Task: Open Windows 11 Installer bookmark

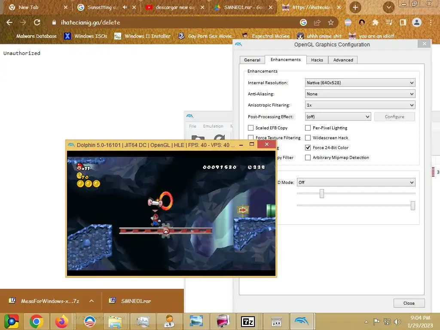Action: tap(143, 36)
